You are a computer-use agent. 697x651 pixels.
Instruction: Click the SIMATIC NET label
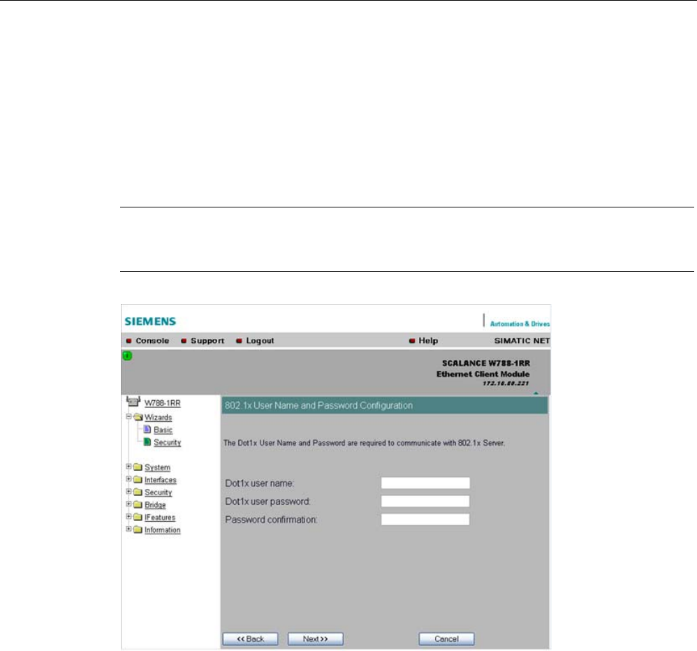[522, 341]
